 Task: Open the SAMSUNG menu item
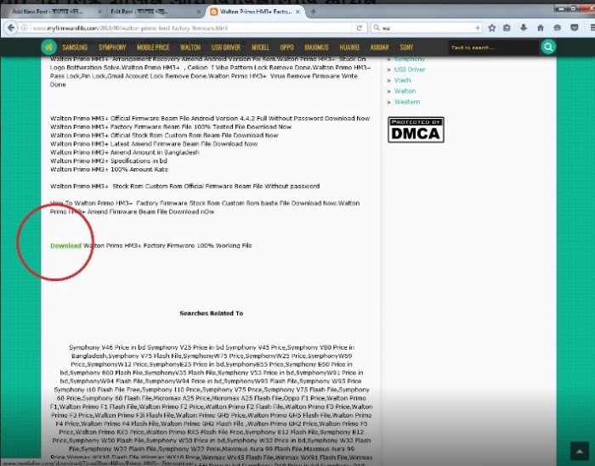pyautogui.click(x=75, y=48)
